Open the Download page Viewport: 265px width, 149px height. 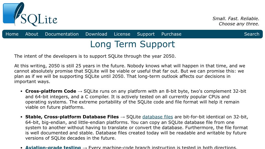96,34
